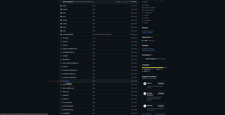Click the folder icon next to scripts
This screenshot has height=115, width=225.
tap(61, 24)
